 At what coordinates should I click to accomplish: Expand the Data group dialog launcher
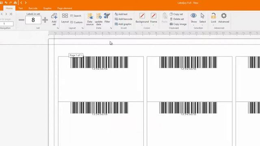(111, 28)
